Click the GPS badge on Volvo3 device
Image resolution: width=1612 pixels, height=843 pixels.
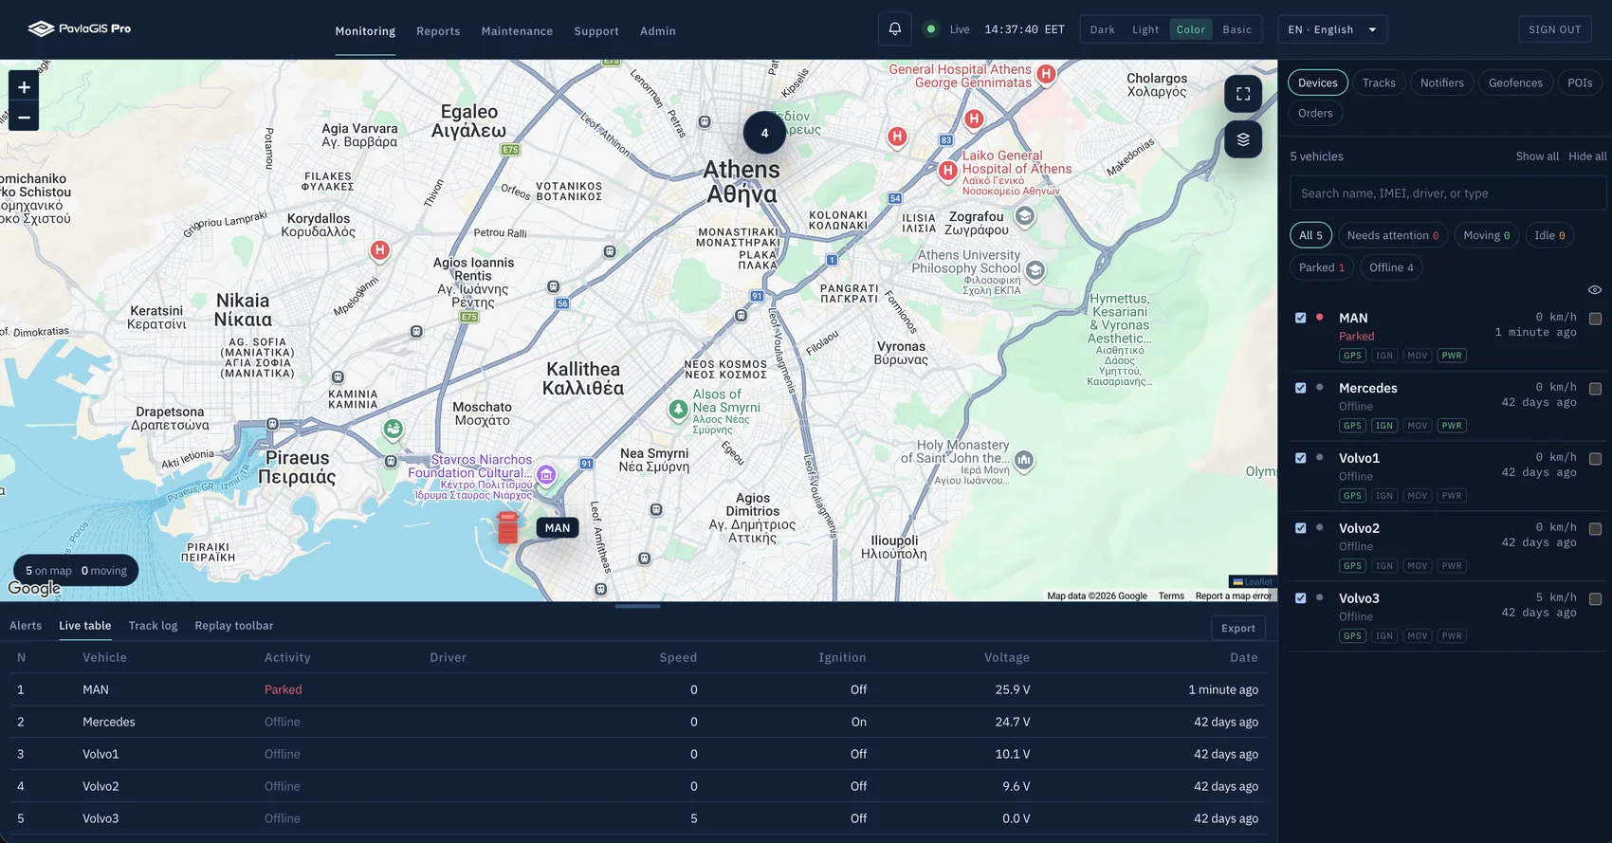click(x=1352, y=636)
